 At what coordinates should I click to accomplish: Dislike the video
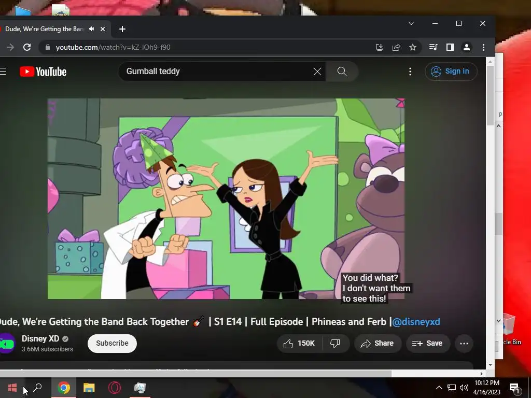[335, 343]
